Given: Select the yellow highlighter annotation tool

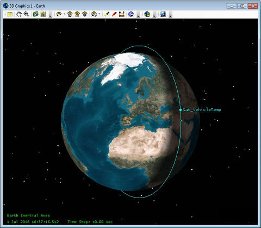Looking at the screenshot, I should click(107, 14).
